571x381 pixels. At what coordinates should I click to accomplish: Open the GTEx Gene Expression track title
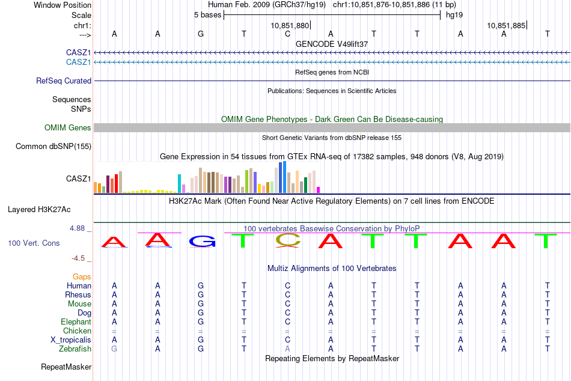pos(332,157)
